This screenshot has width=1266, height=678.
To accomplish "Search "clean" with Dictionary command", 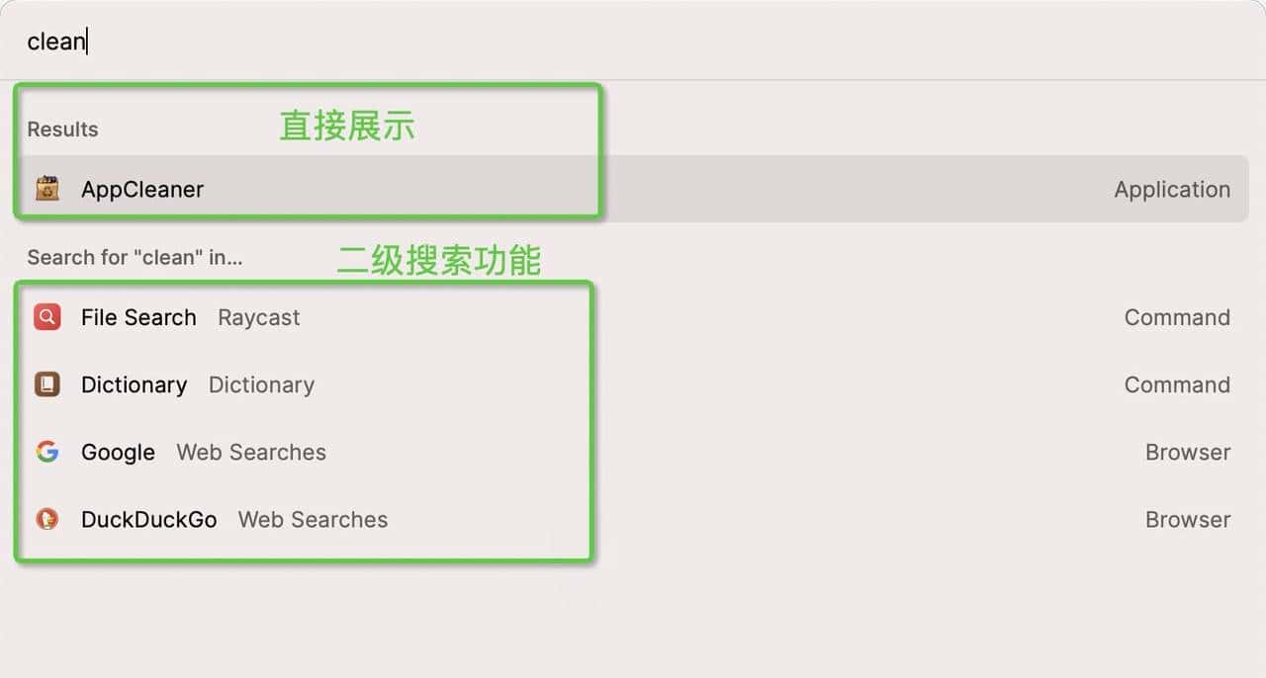I will (x=134, y=384).
